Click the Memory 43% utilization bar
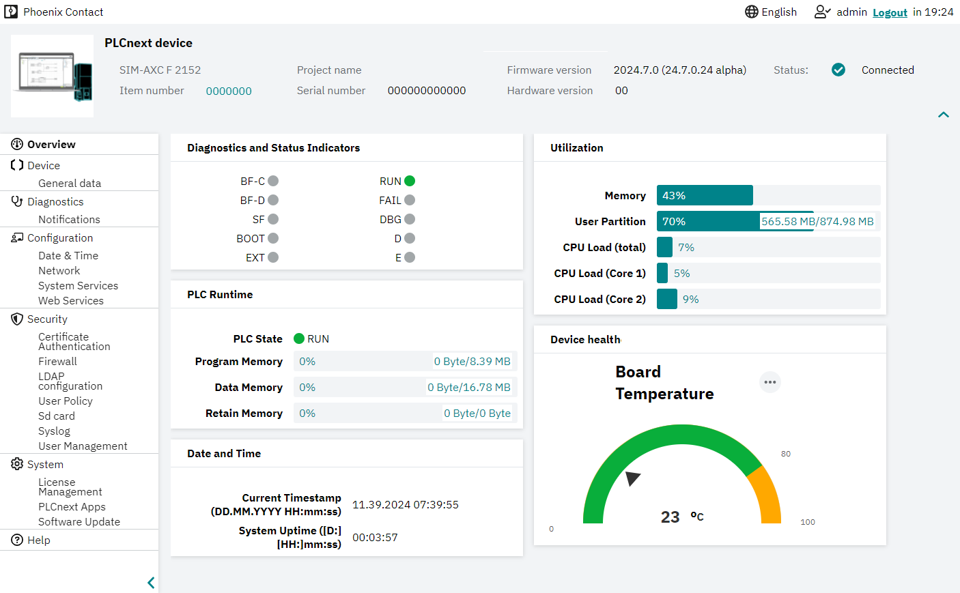Screen dimensions: 960x593 [x=769, y=195]
